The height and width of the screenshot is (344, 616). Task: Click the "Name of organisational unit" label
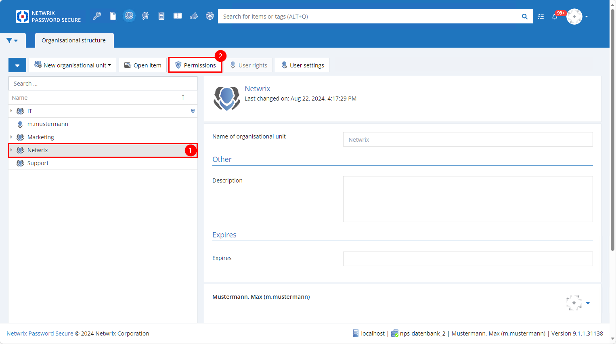coord(249,136)
